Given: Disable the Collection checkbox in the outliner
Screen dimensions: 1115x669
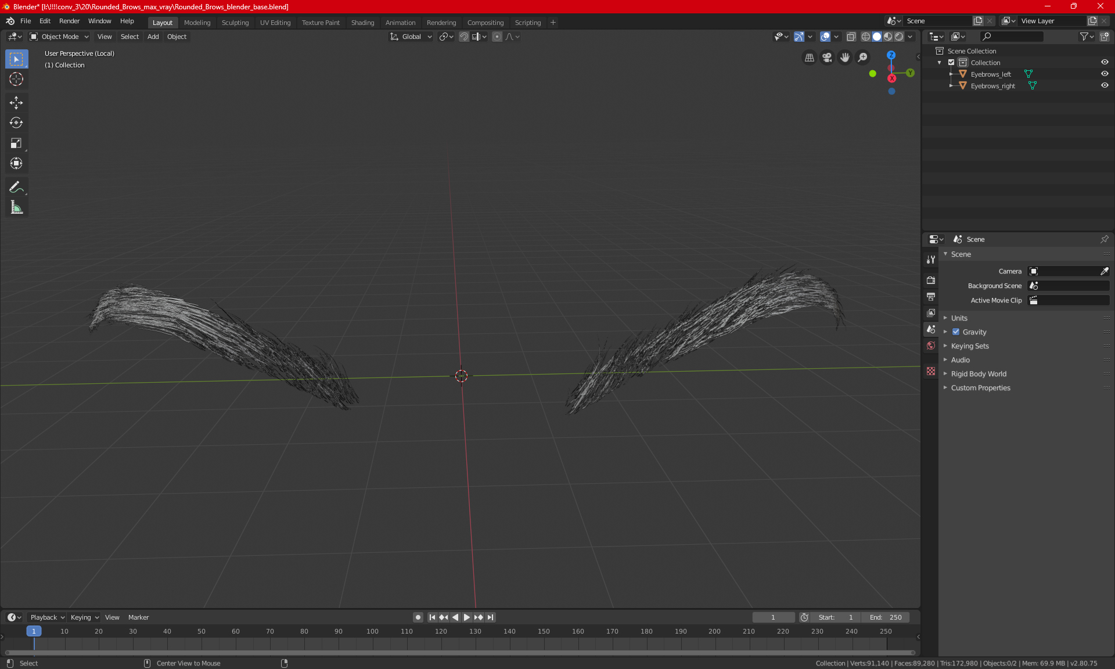Looking at the screenshot, I should pos(951,62).
